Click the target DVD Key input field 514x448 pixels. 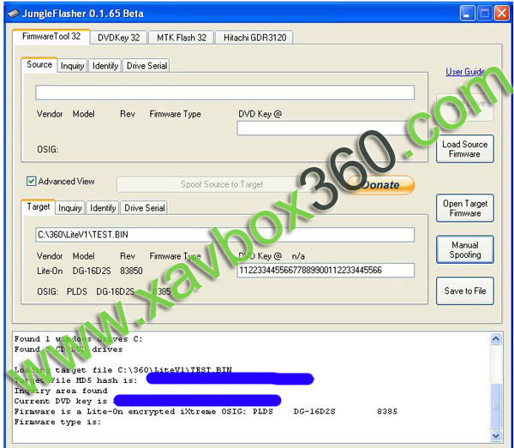pyautogui.click(x=326, y=271)
